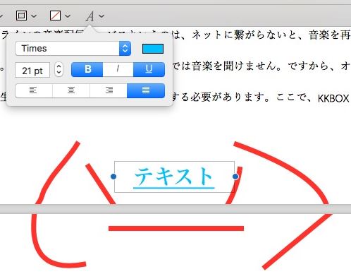Expand the fill color chevron
This screenshot has height=274, width=351.
(68, 16)
